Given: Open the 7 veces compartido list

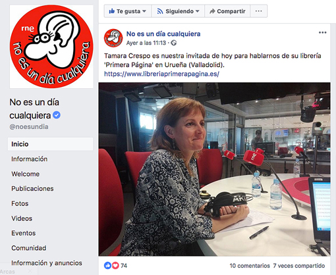Looking at the screenshot, I should click(299, 266).
